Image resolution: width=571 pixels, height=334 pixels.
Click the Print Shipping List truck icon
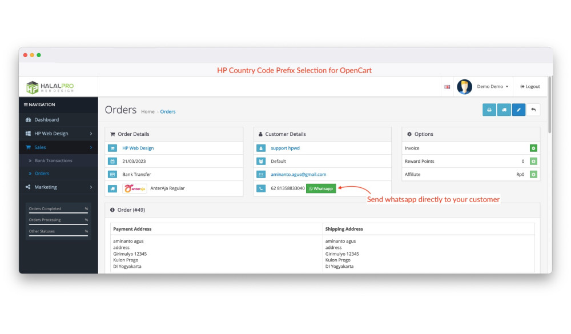coord(504,110)
